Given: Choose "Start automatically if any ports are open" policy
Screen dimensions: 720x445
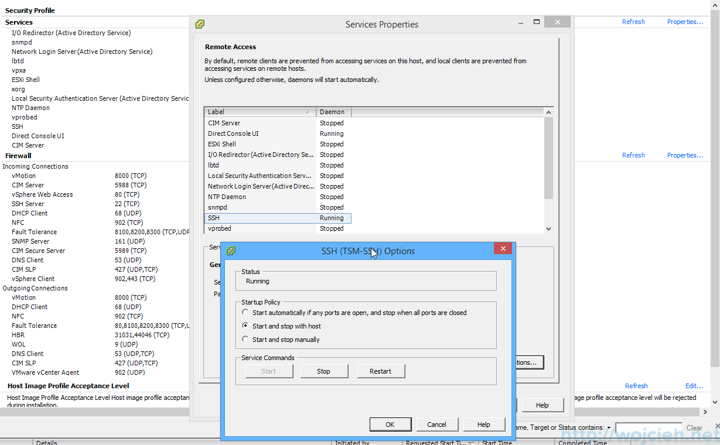Looking at the screenshot, I should click(x=245, y=312).
